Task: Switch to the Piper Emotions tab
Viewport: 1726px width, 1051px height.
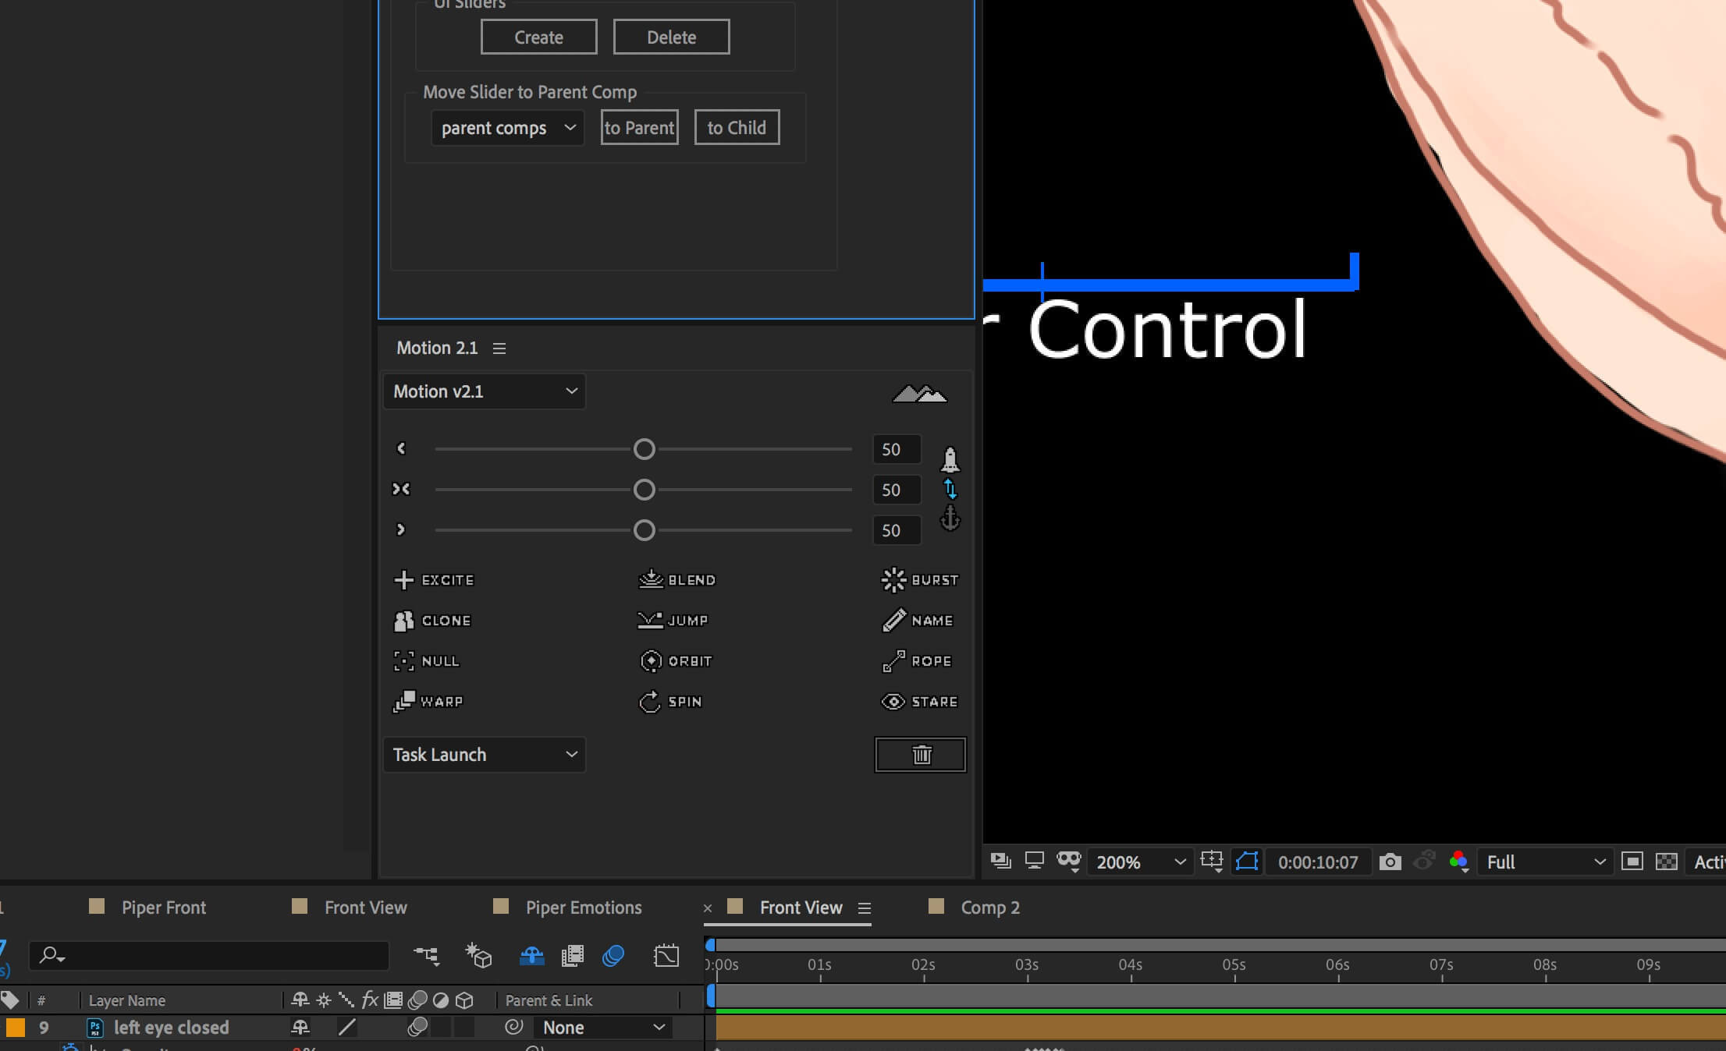Action: coord(583,908)
